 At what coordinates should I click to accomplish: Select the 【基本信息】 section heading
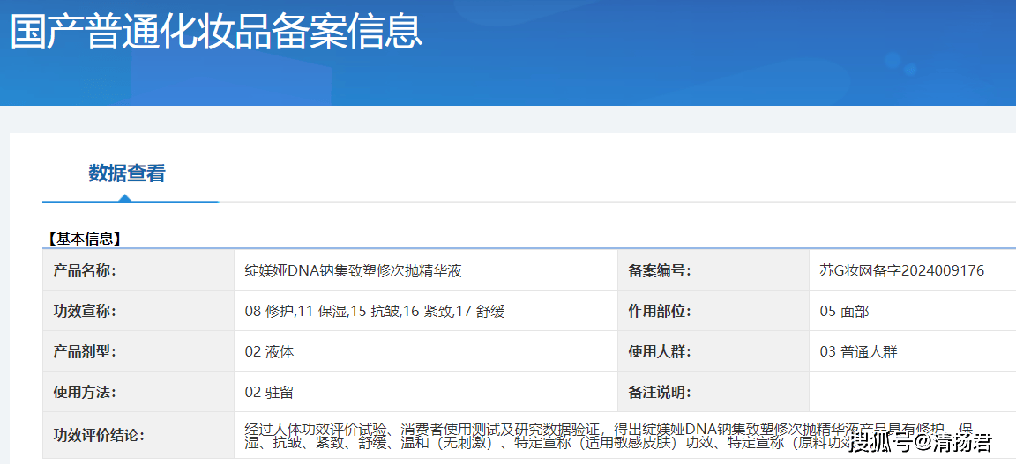click(83, 239)
